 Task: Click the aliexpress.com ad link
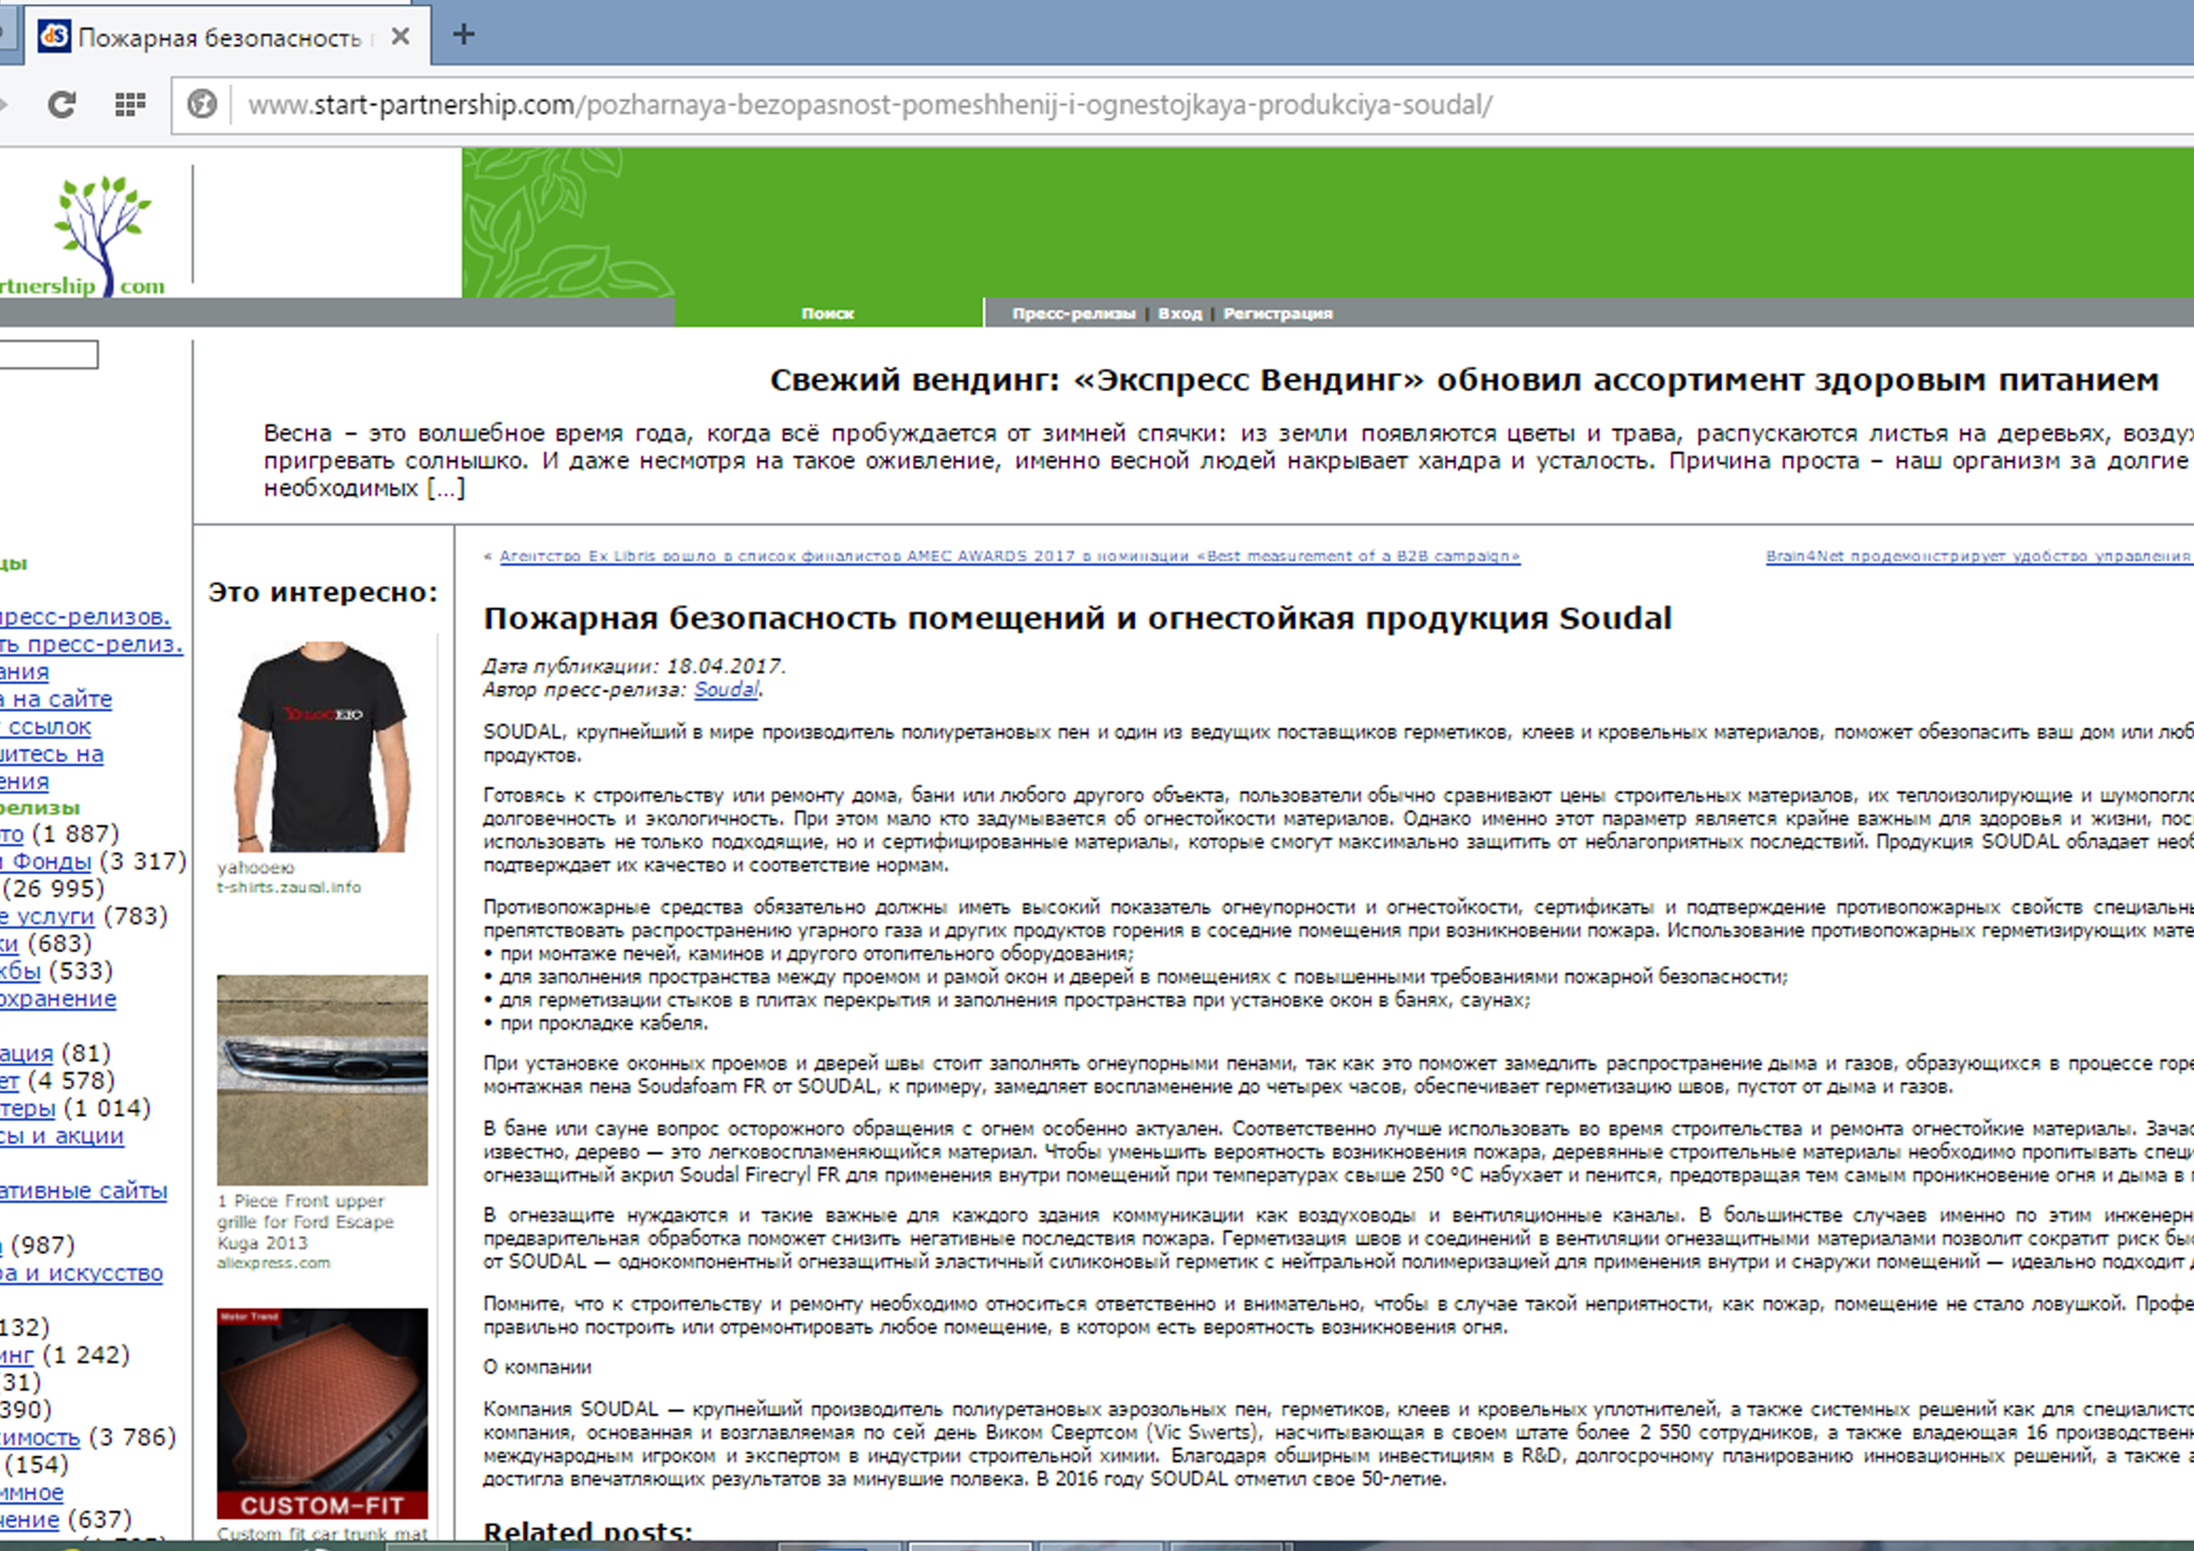[273, 1263]
